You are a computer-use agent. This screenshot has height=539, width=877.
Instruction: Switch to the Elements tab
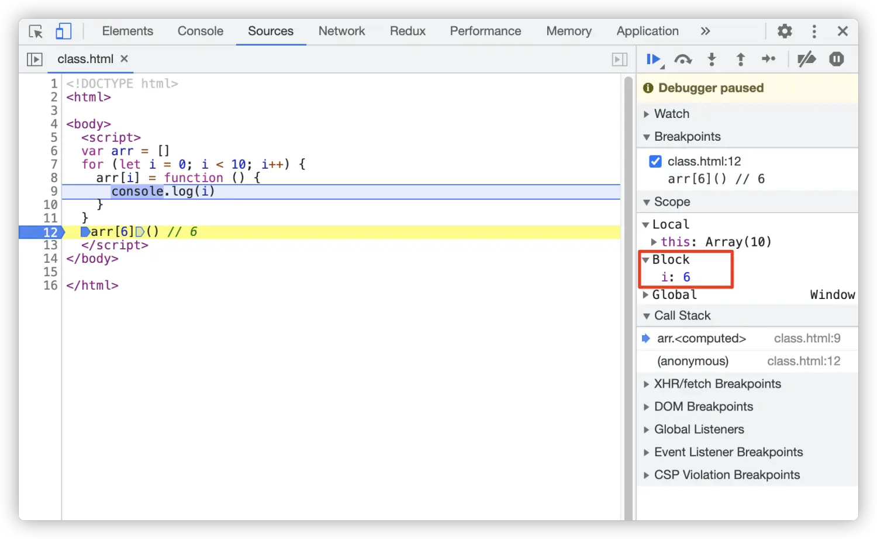pyautogui.click(x=127, y=31)
